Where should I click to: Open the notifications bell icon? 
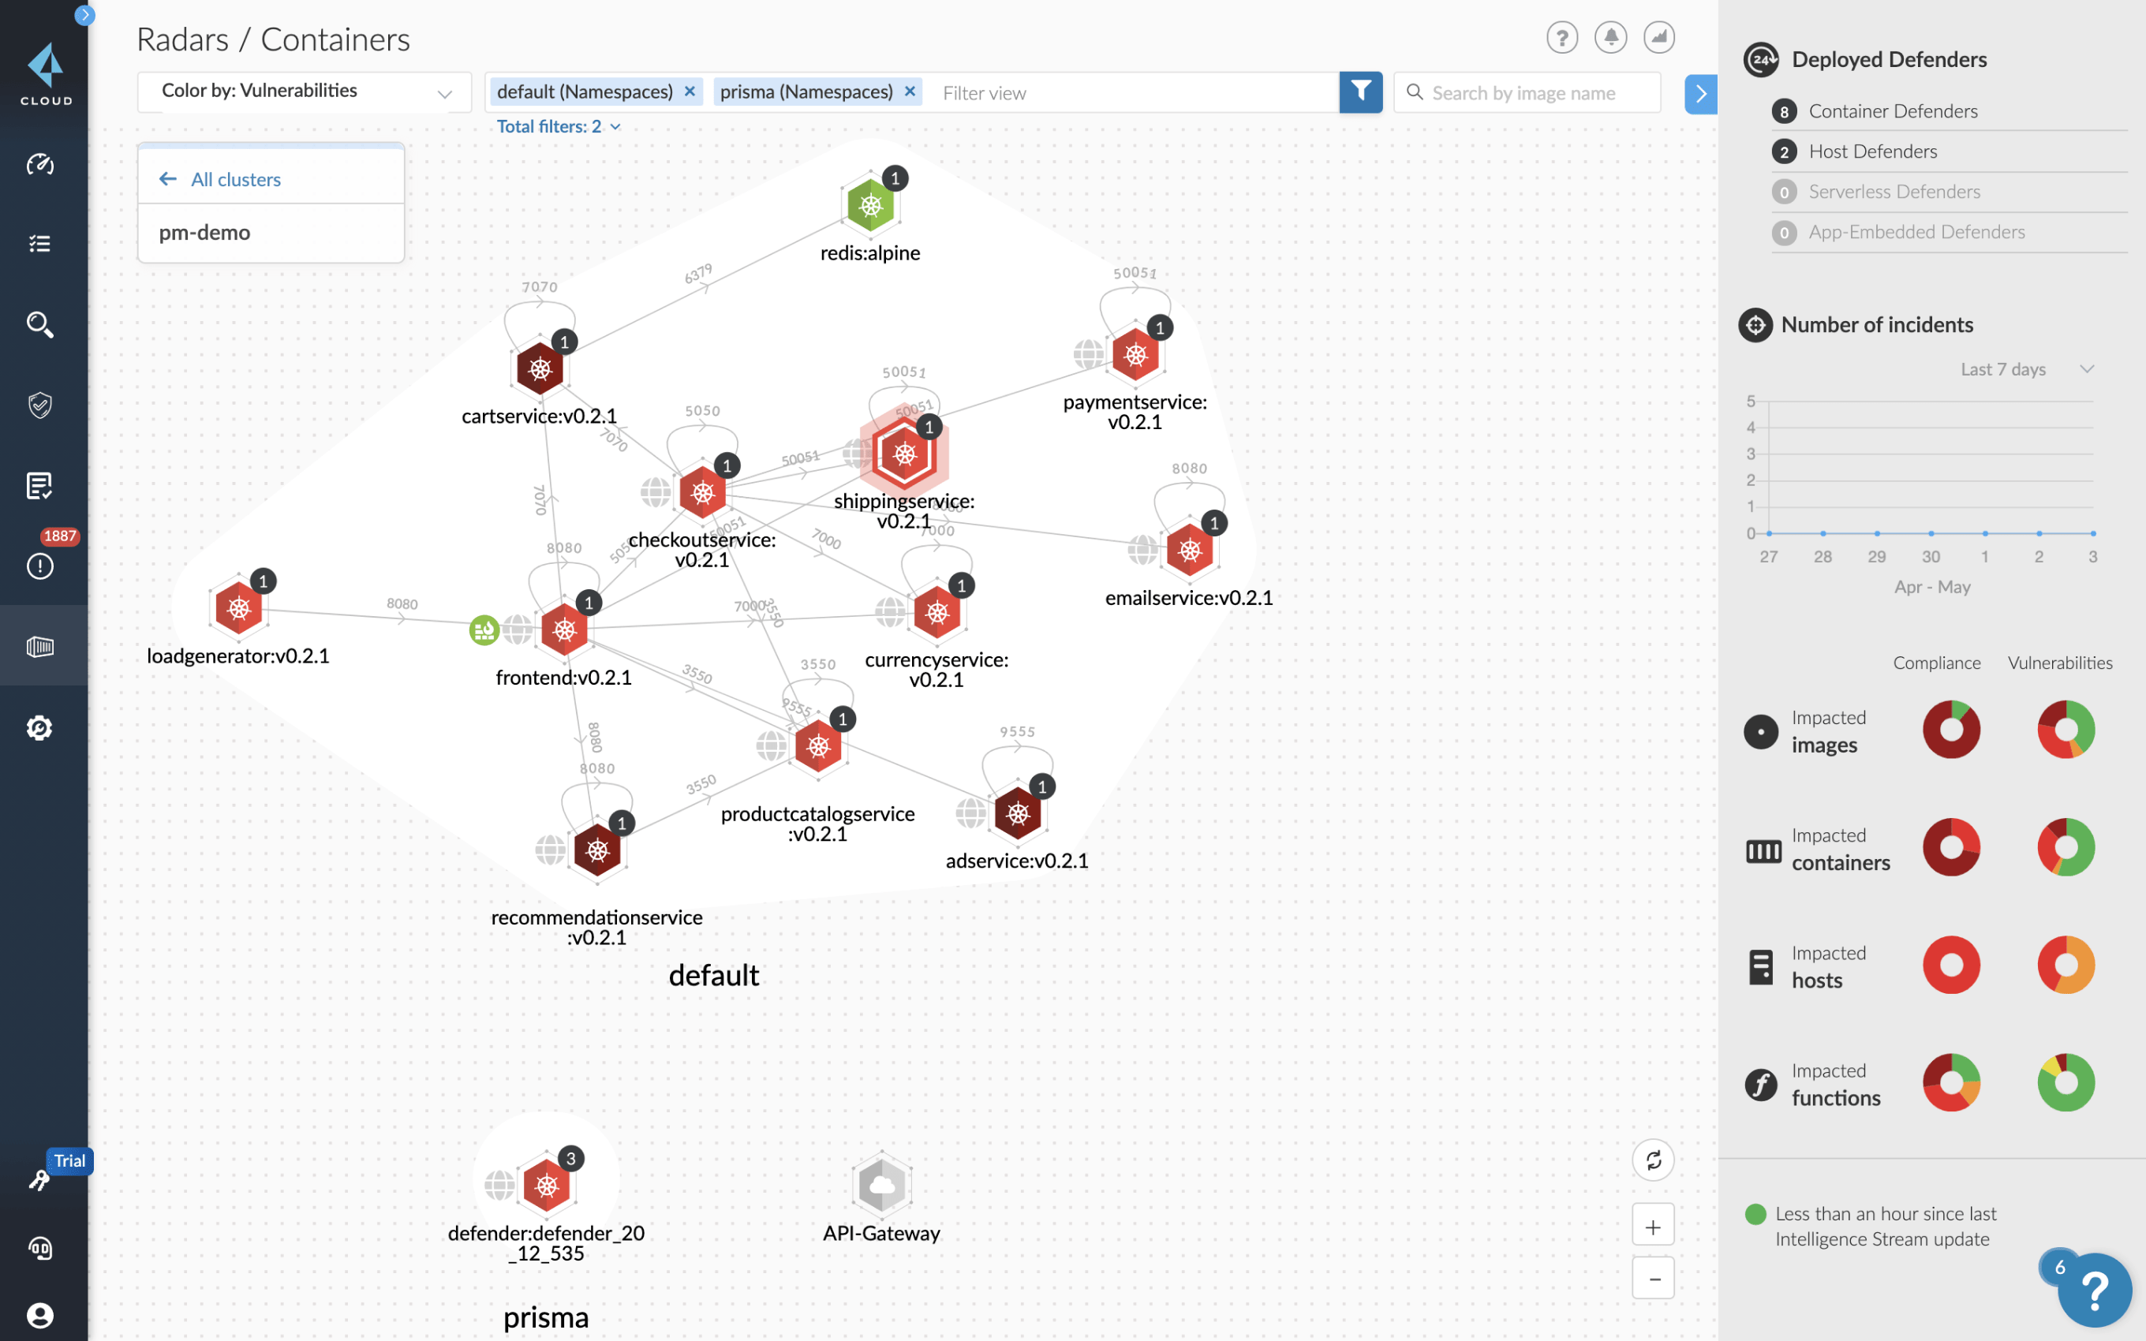1610,38
